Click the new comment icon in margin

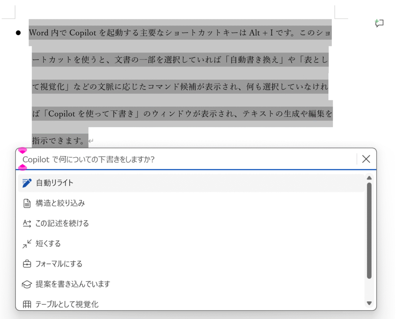[x=379, y=24]
